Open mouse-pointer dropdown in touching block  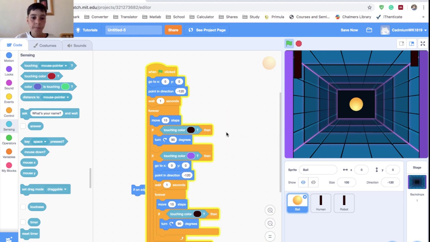54,66
